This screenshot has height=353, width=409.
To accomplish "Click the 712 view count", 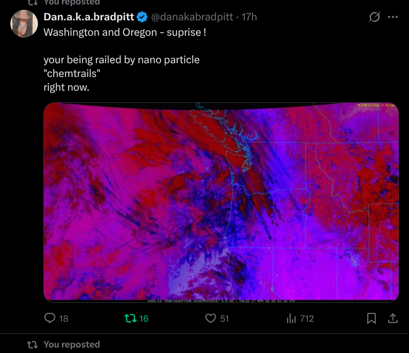I will tap(307, 318).
